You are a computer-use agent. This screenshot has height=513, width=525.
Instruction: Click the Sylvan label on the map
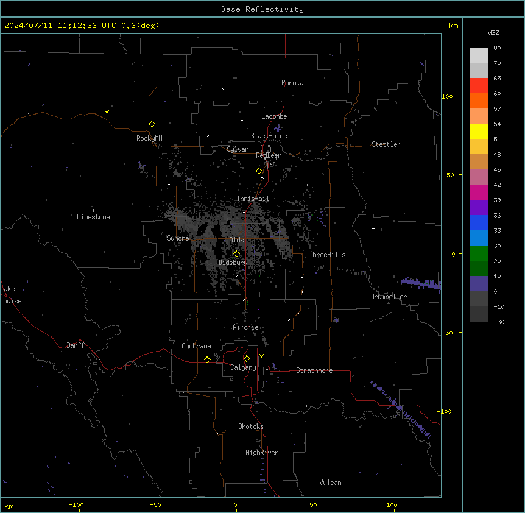238,149
